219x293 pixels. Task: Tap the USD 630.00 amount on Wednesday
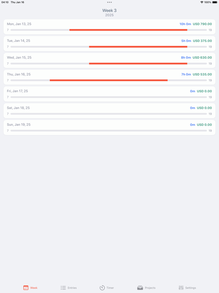[x=202, y=58]
